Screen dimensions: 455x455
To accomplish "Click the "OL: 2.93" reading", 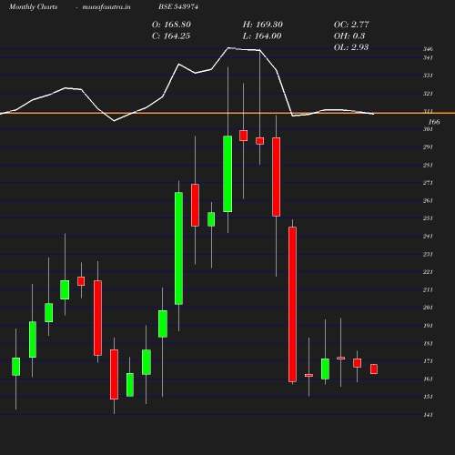I will pos(351,47).
